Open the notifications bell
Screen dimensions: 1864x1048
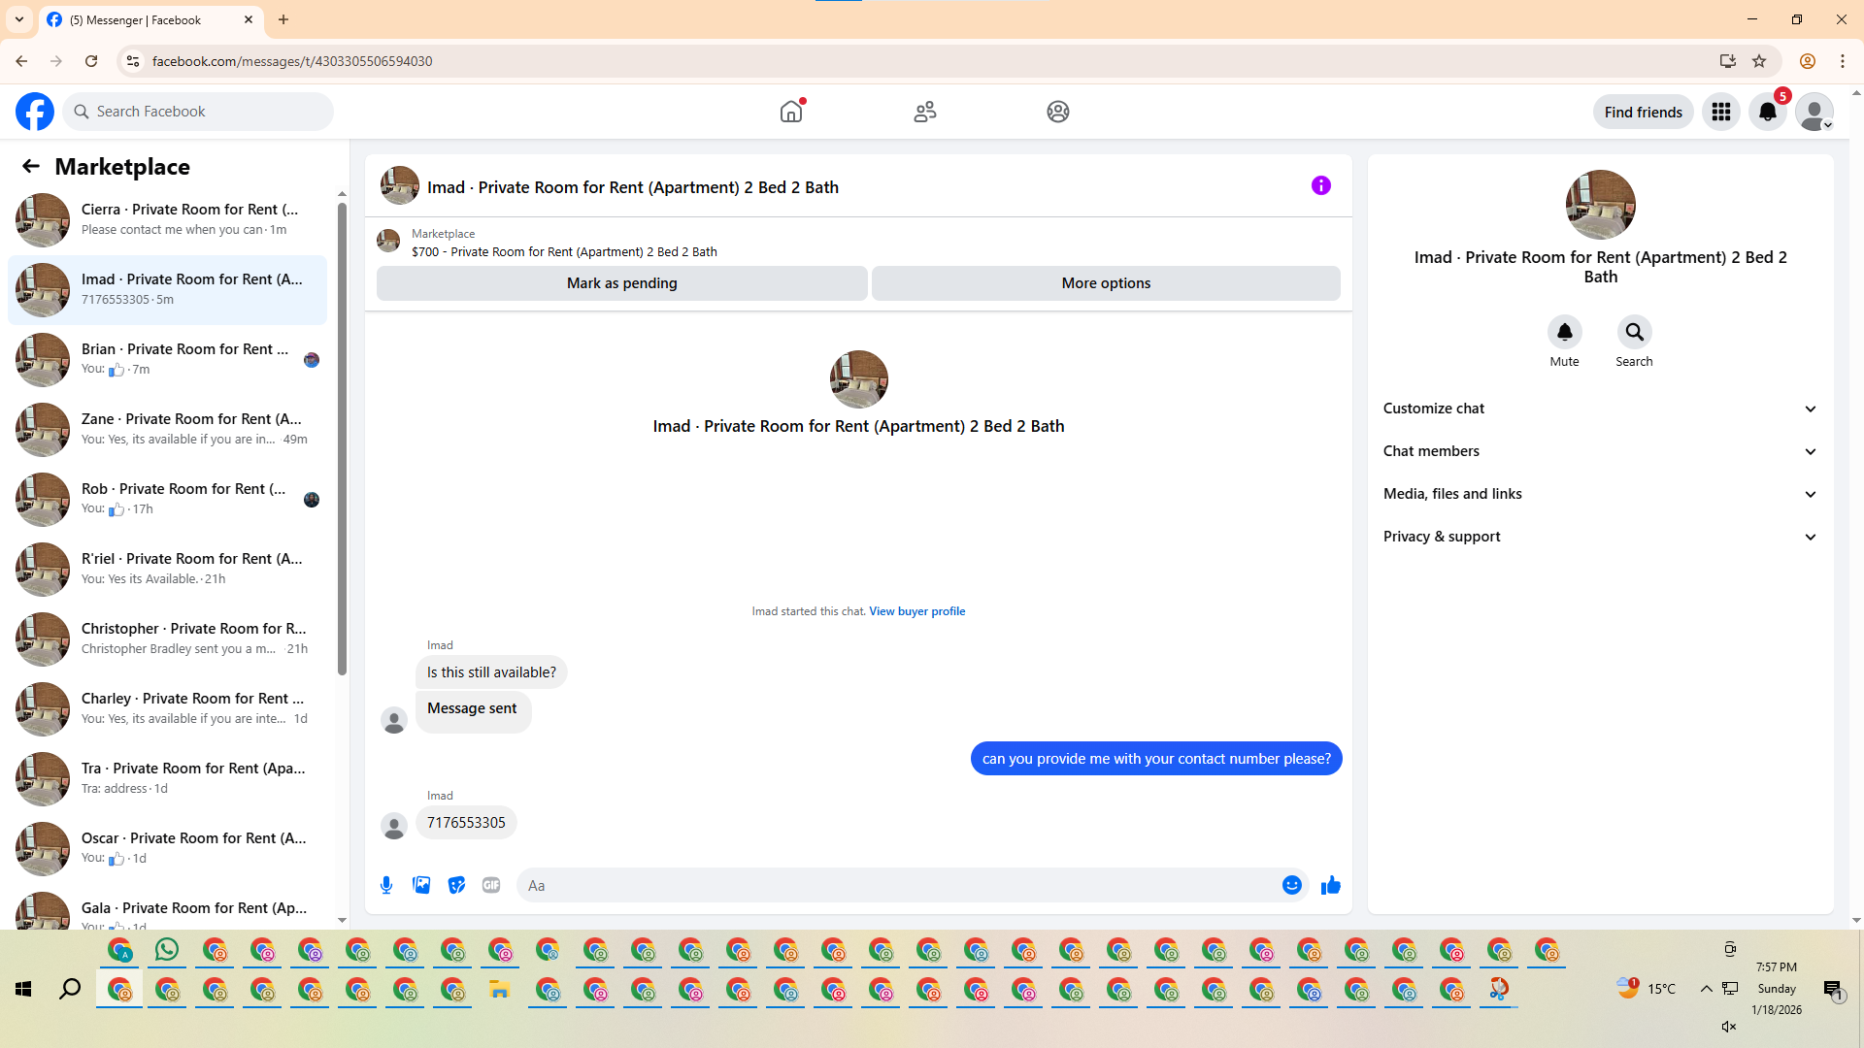pos(1768,113)
